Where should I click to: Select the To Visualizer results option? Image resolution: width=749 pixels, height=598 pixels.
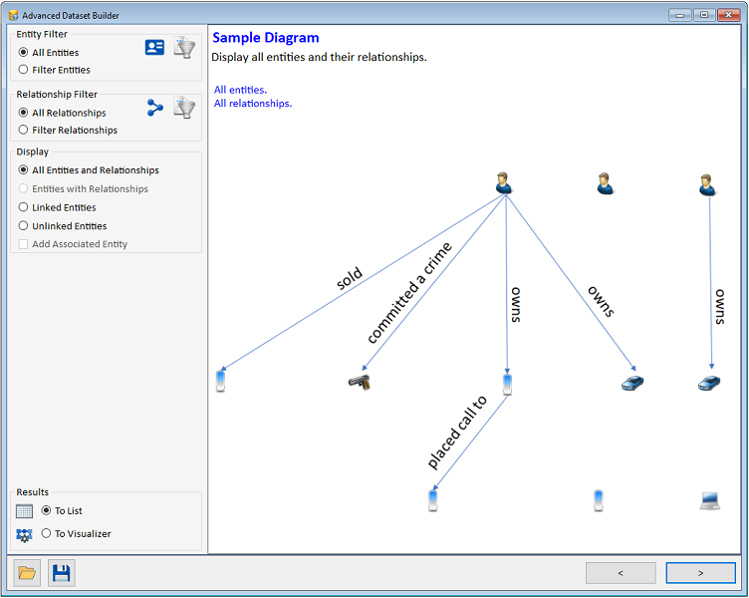coord(46,534)
